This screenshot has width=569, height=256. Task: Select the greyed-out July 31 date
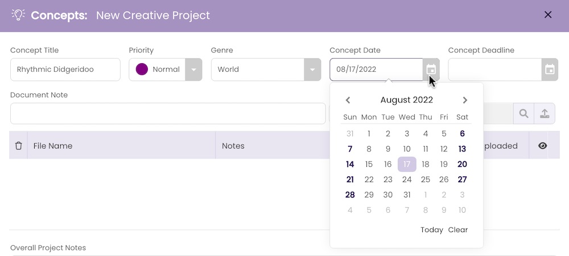coord(350,134)
